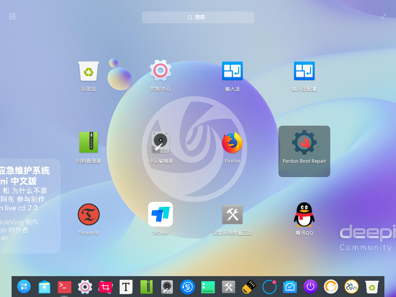Exit fullscreen launcher via top-right icon

point(383,16)
